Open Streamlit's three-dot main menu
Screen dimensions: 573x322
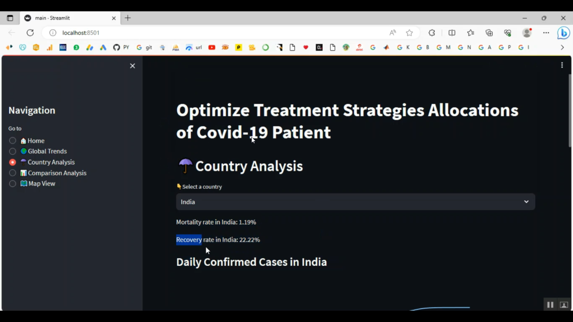click(562, 65)
